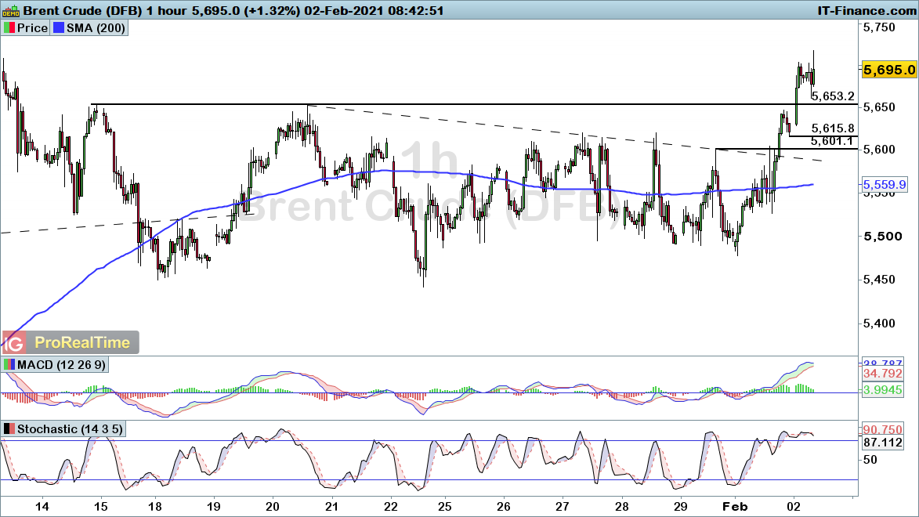Click date label 27 on the time axis
This screenshot has width=919, height=517.
[563, 507]
